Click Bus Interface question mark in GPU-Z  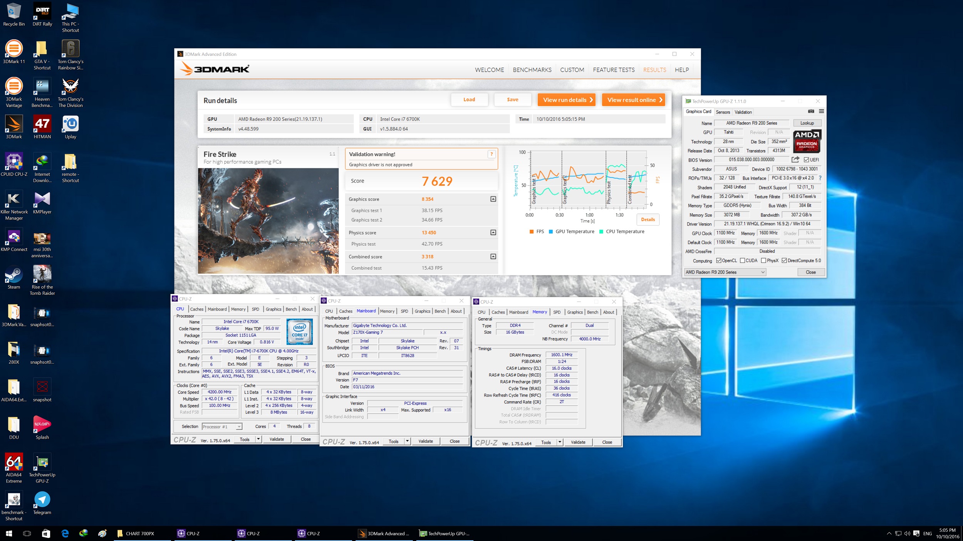(820, 178)
